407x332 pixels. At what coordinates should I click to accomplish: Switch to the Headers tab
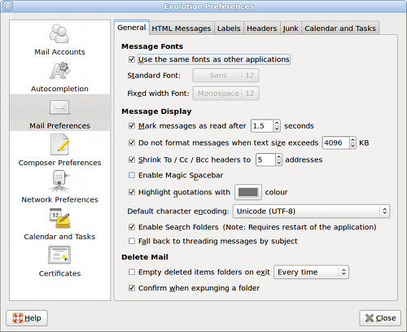click(x=261, y=28)
